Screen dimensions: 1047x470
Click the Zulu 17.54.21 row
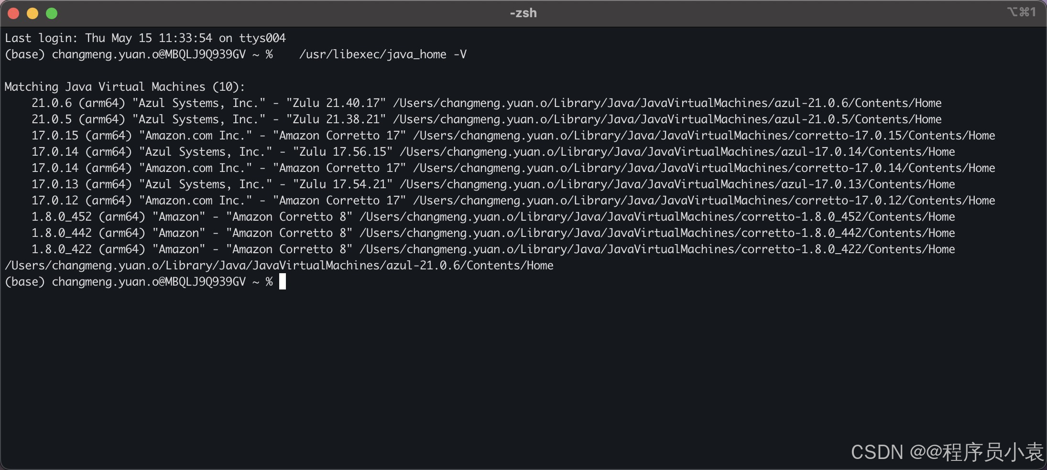tap(493, 184)
